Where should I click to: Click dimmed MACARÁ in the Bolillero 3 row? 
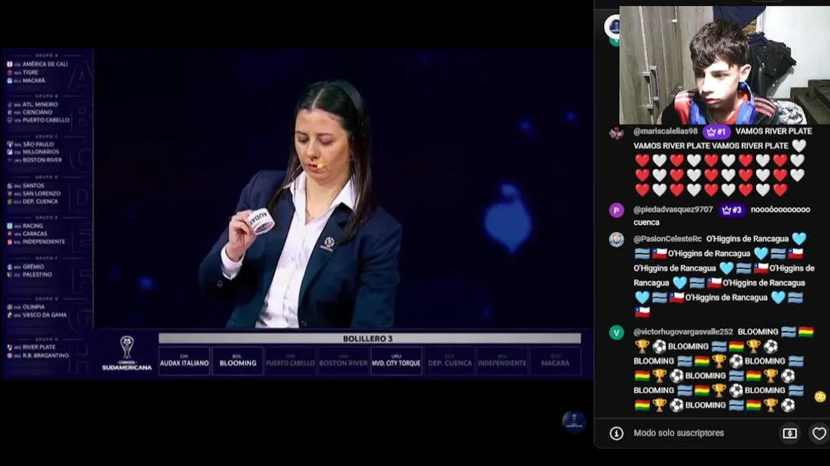[555, 361]
